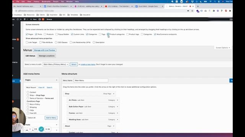Expand the Shop menu item options

click(114, 94)
